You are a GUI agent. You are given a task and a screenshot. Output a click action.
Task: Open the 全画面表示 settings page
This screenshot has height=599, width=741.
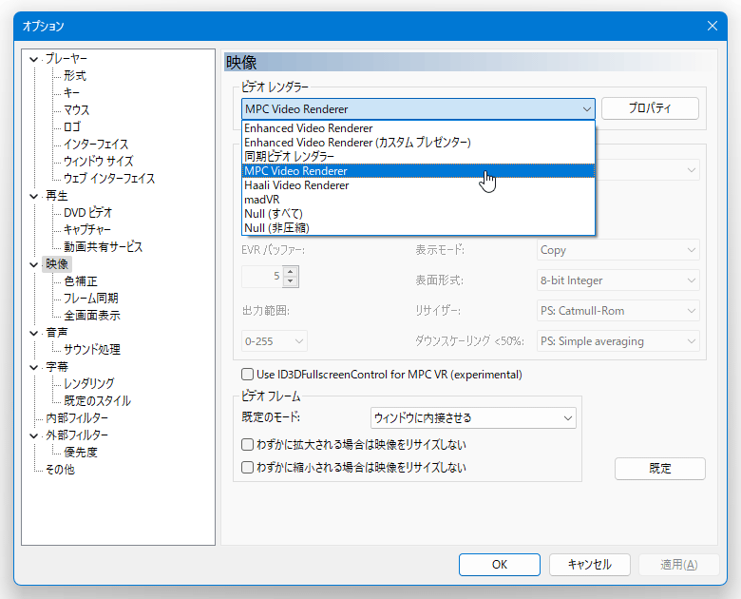pyautogui.click(x=92, y=315)
